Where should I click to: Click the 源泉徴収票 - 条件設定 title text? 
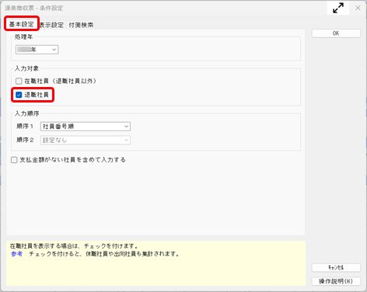tap(34, 8)
